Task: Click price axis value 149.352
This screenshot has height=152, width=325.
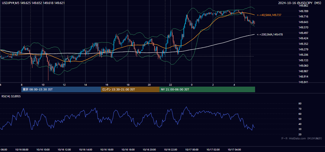Action: [x=303, y=44]
